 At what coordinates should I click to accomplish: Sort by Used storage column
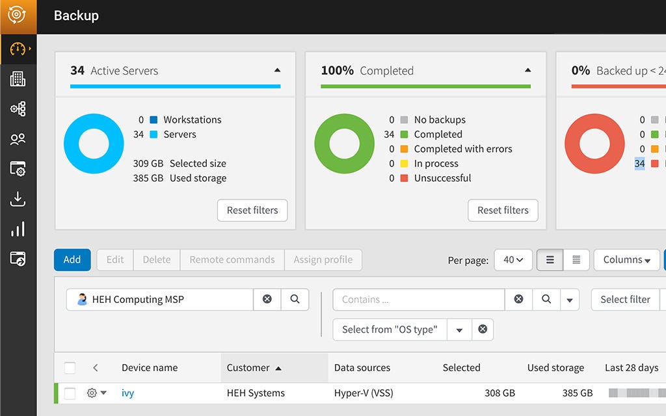click(555, 368)
